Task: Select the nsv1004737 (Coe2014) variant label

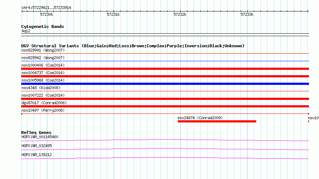Action: (43, 73)
